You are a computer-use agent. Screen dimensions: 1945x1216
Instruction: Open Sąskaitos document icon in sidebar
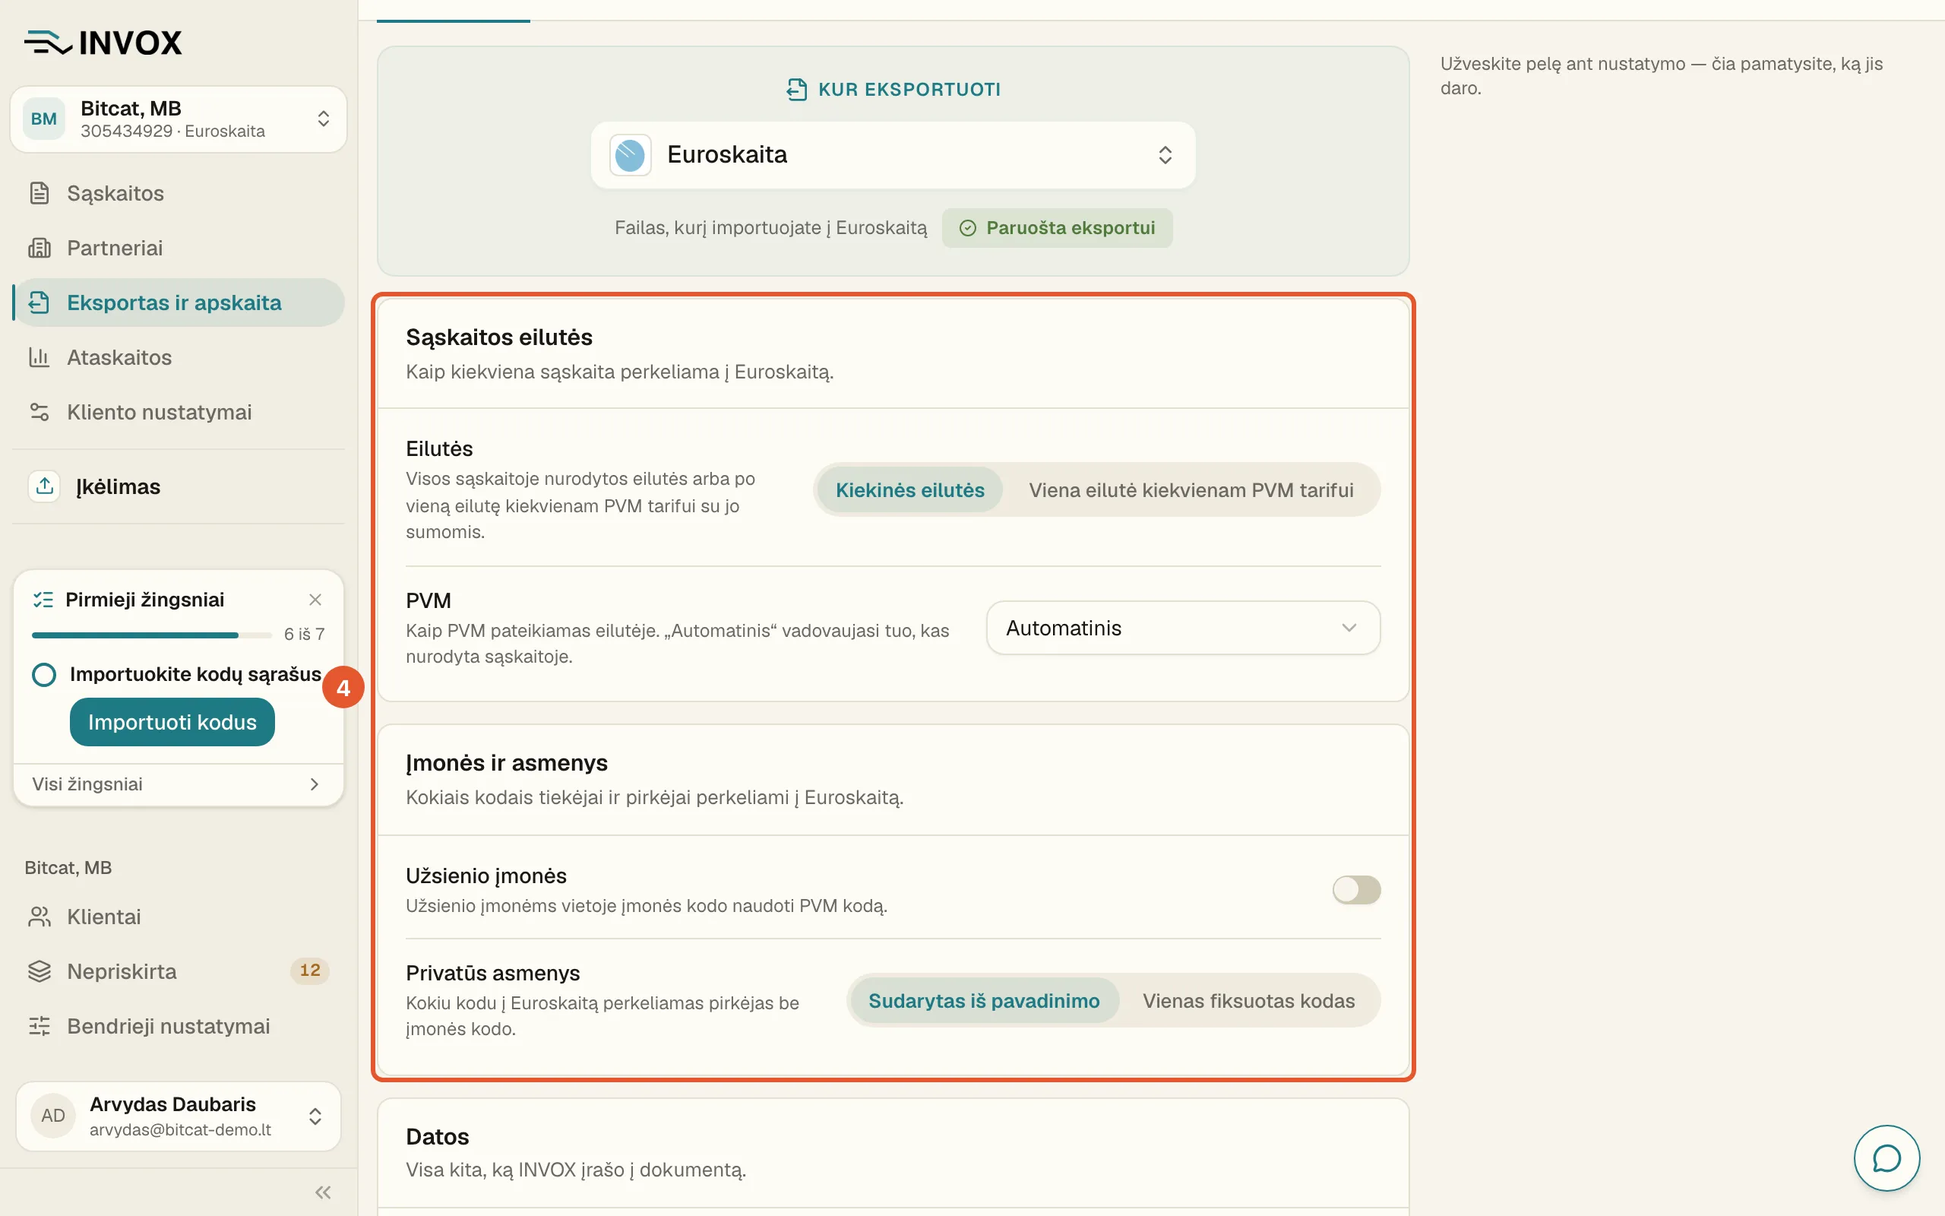click(40, 193)
